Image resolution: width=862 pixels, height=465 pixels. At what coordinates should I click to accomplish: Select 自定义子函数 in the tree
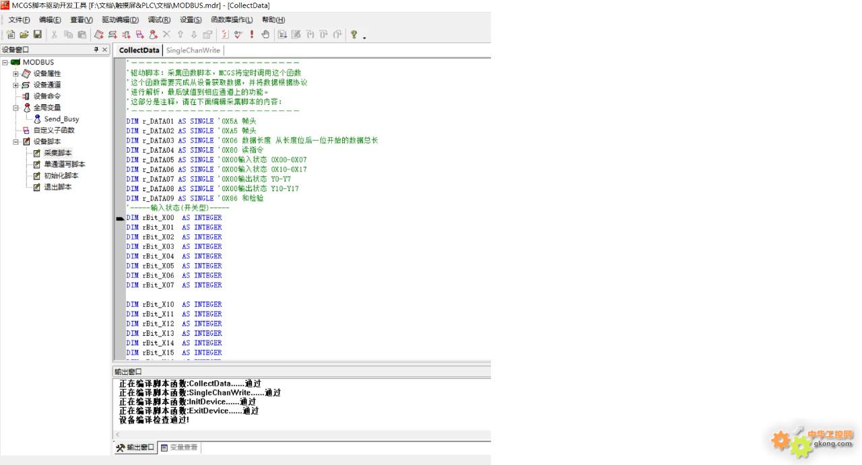[x=54, y=131]
